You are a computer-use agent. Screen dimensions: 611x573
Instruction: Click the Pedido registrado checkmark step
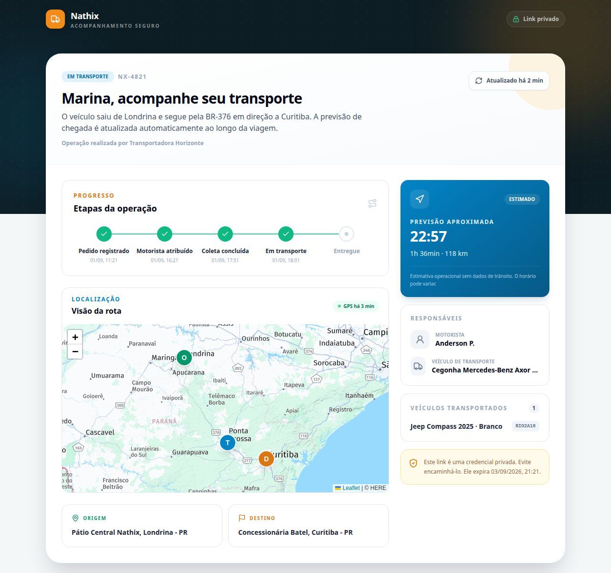[x=104, y=234]
